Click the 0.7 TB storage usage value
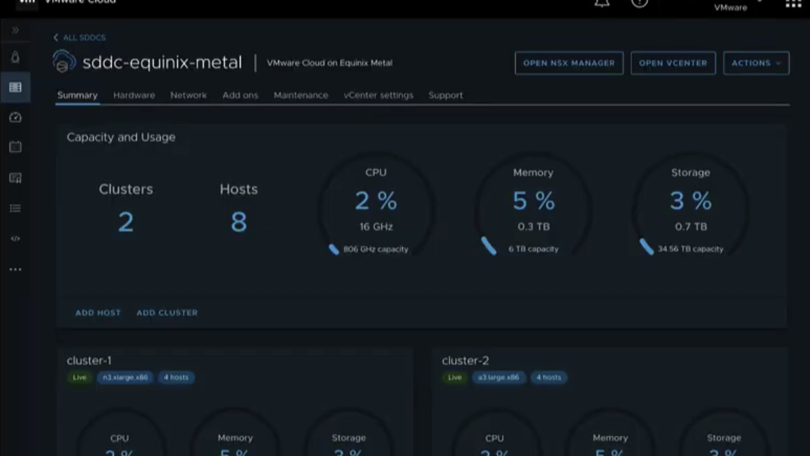Image resolution: width=810 pixels, height=456 pixels. point(690,226)
